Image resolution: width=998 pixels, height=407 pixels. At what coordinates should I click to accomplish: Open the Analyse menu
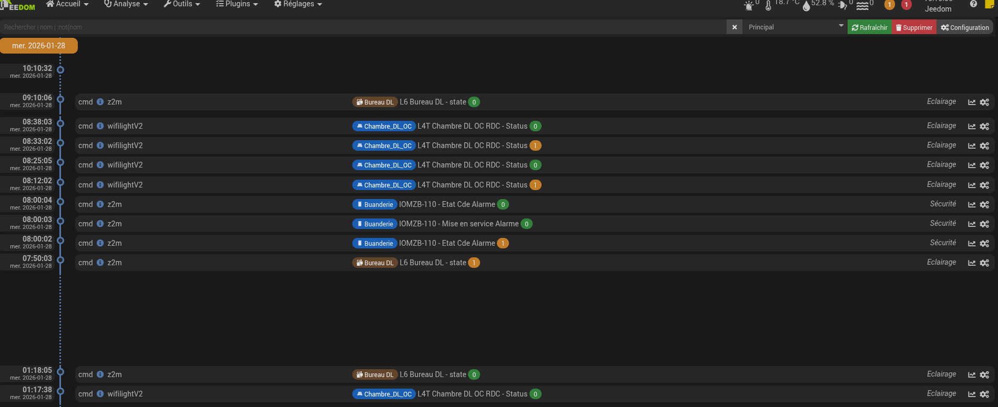pyautogui.click(x=126, y=4)
